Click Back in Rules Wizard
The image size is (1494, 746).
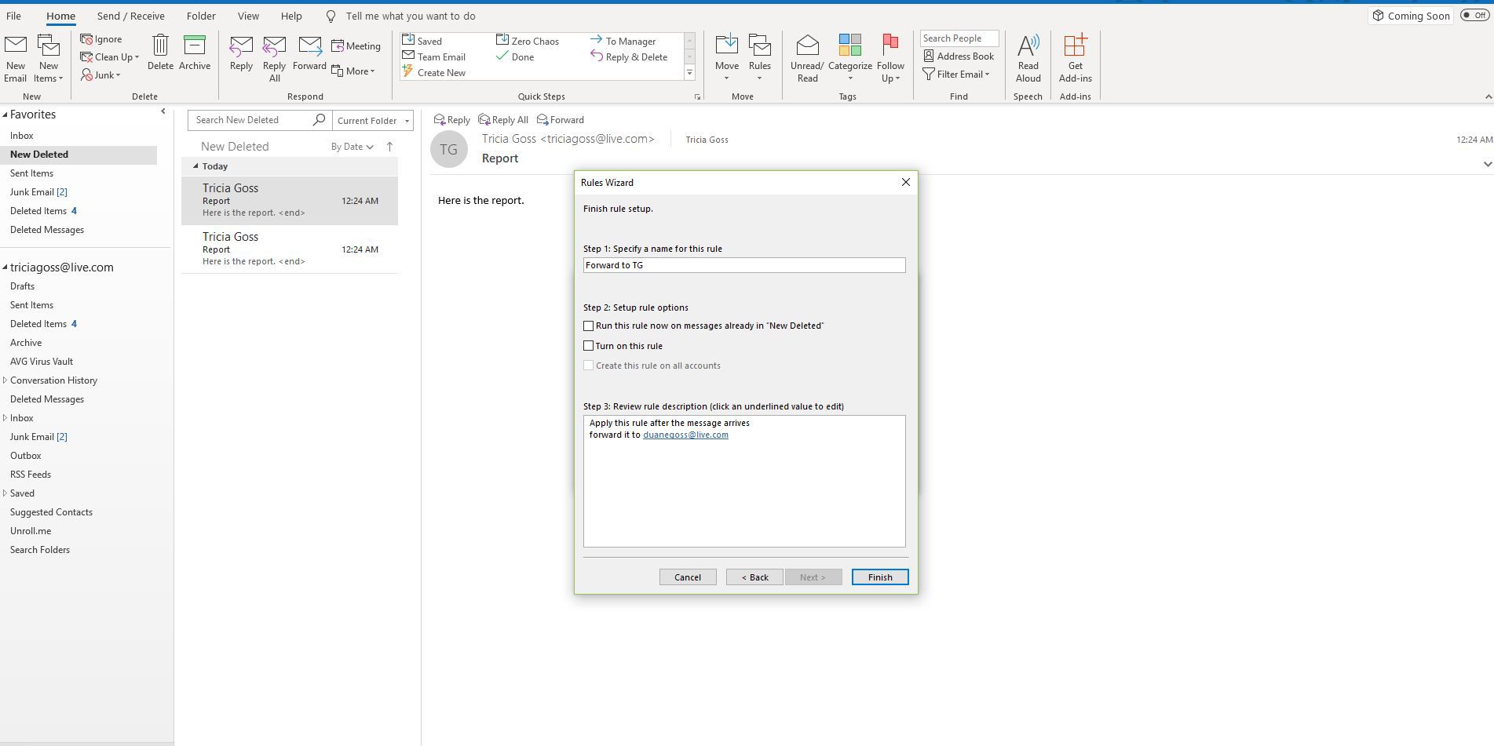[754, 577]
